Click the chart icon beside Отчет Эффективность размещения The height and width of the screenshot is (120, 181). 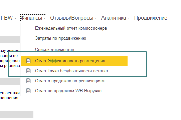(28, 61)
